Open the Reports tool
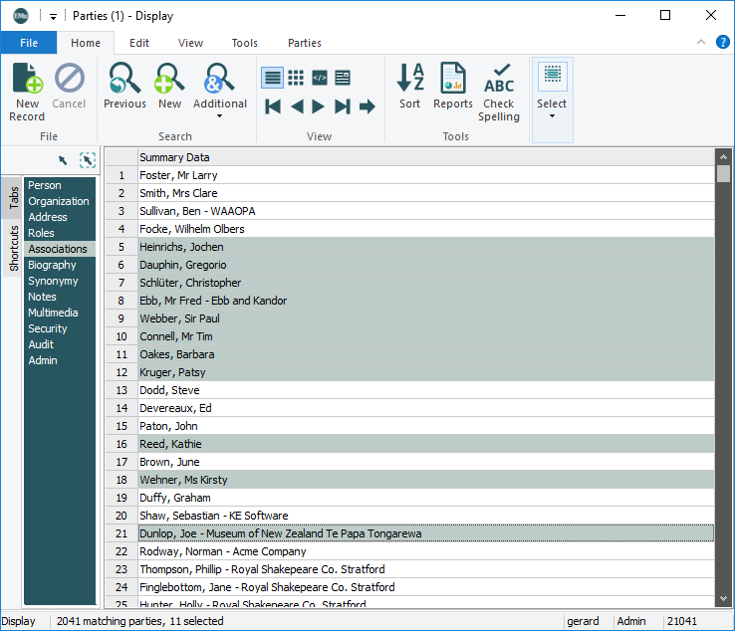Viewport: 735px width, 631px height. 453,80
